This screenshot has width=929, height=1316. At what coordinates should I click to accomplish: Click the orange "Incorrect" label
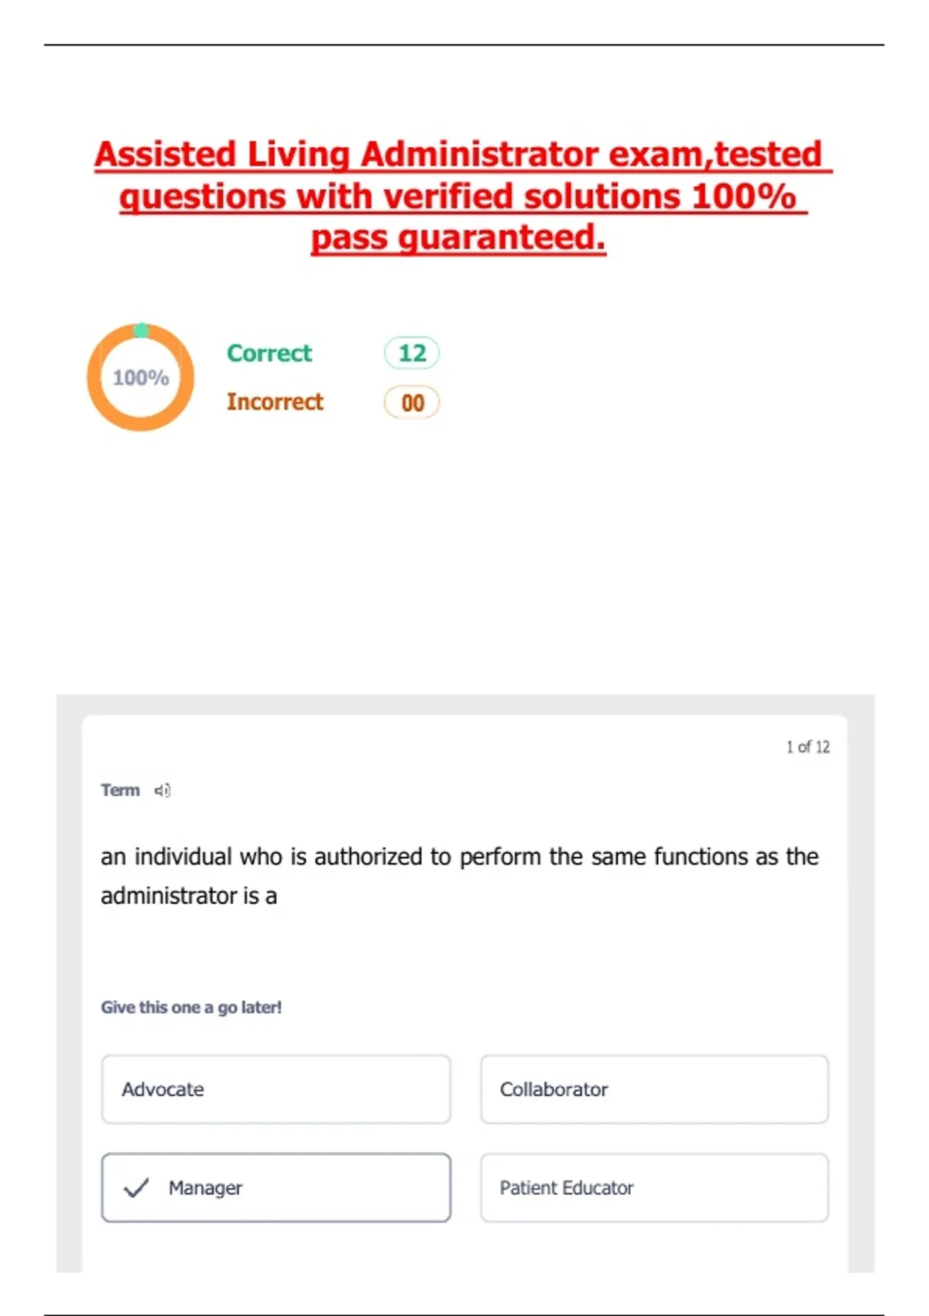[x=275, y=402]
